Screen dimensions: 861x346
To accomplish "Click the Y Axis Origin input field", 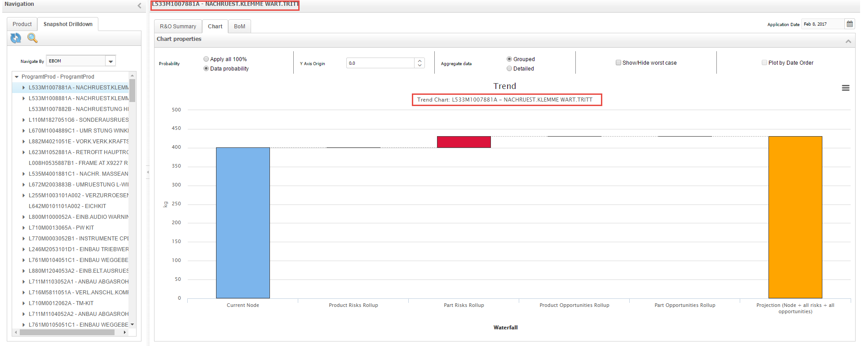I will pos(380,63).
